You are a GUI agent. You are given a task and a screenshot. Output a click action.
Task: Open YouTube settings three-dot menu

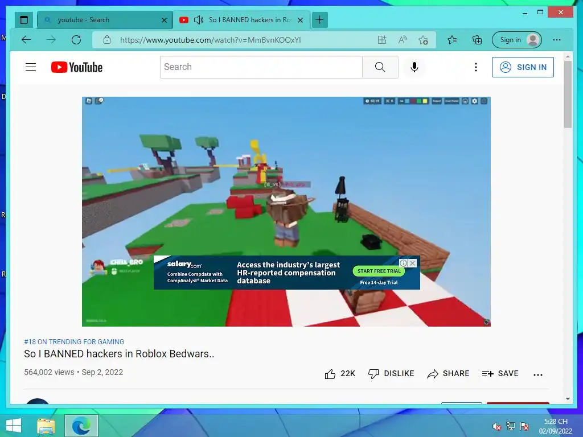(x=475, y=67)
